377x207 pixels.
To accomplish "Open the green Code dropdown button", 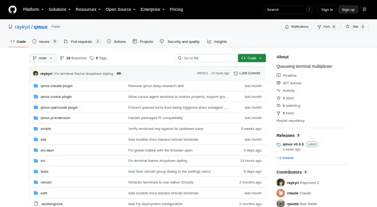I will (x=252, y=58).
